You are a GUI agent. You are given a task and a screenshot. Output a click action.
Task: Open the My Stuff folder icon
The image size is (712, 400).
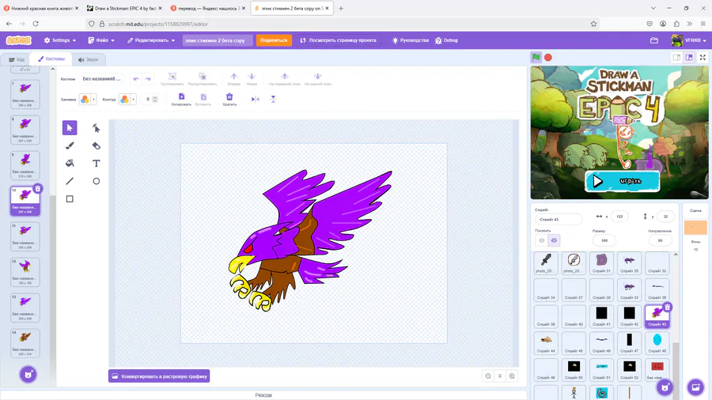pyautogui.click(x=654, y=40)
